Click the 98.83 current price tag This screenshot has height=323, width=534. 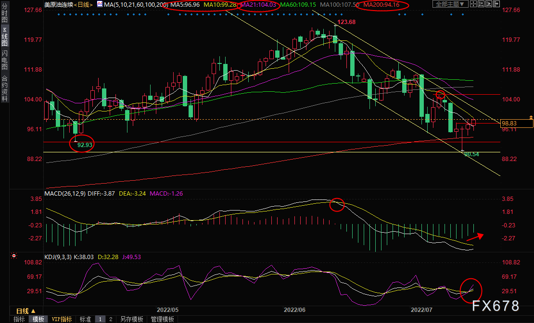coord(517,123)
